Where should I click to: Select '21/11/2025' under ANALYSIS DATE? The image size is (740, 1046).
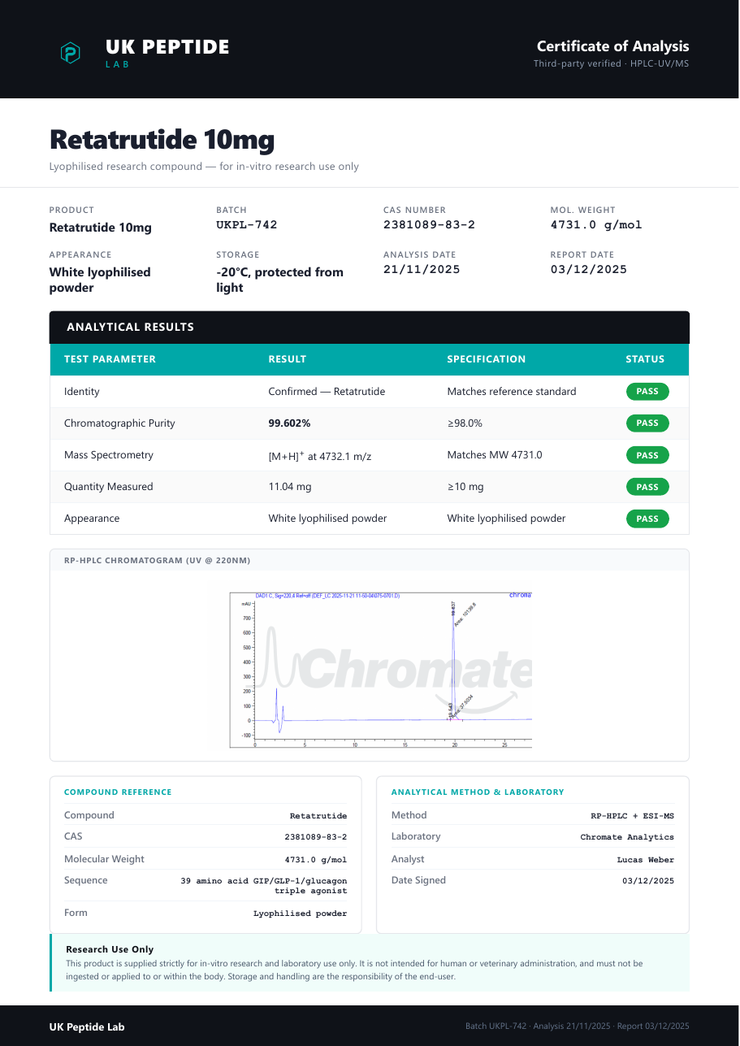pyautogui.click(x=422, y=270)
